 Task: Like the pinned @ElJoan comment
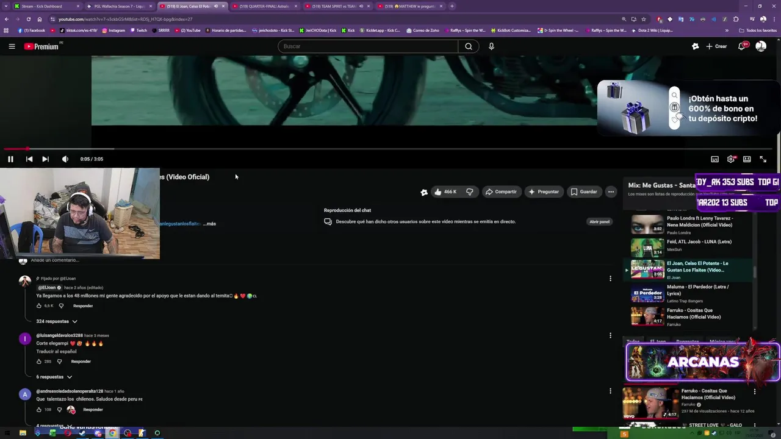coord(39,306)
